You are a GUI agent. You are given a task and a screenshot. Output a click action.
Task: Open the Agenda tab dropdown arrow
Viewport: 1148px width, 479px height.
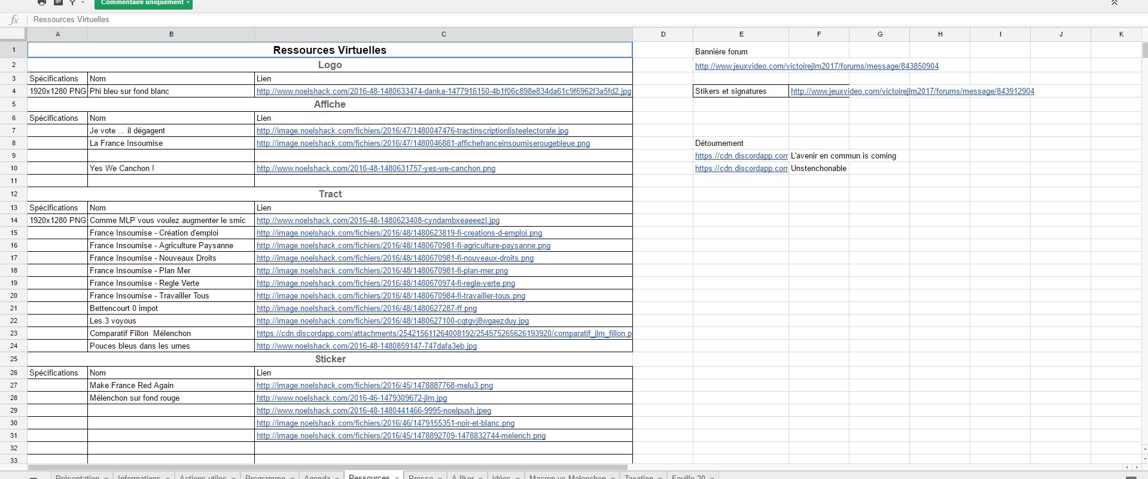tap(337, 477)
